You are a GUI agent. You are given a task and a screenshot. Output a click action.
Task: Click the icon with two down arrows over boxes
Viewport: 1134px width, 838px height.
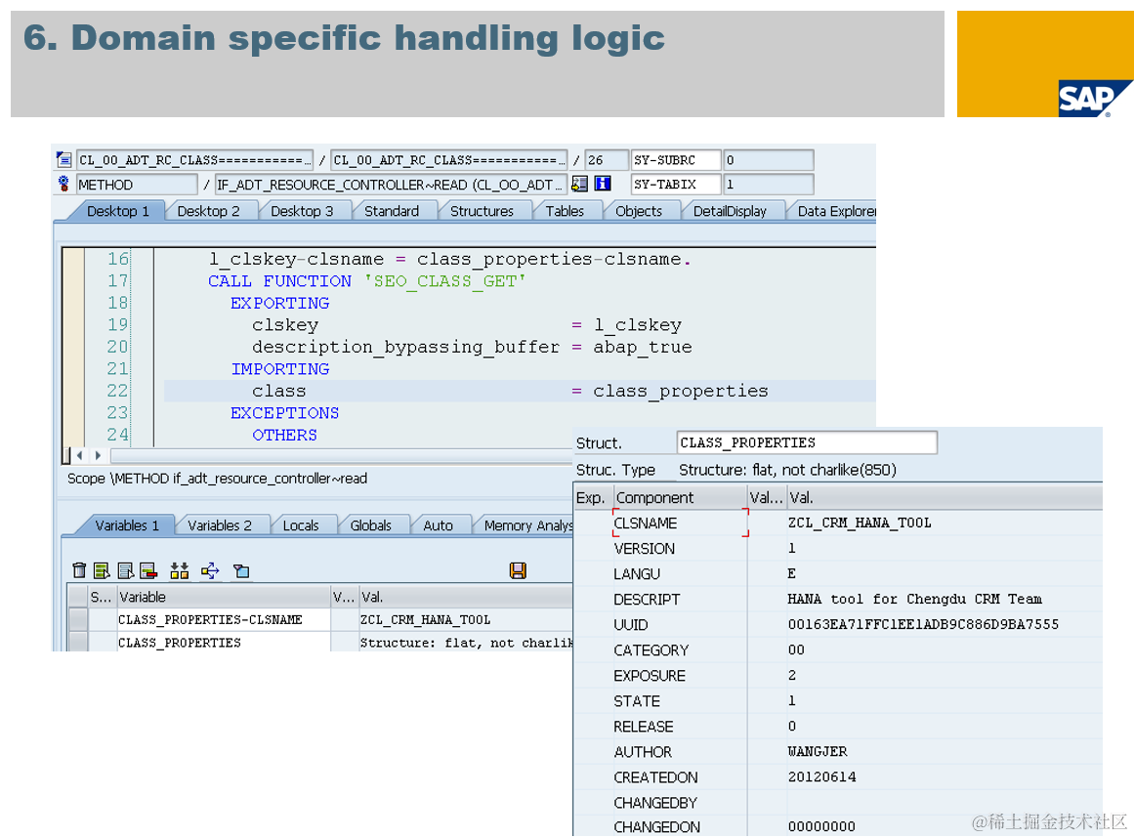[x=180, y=570]
